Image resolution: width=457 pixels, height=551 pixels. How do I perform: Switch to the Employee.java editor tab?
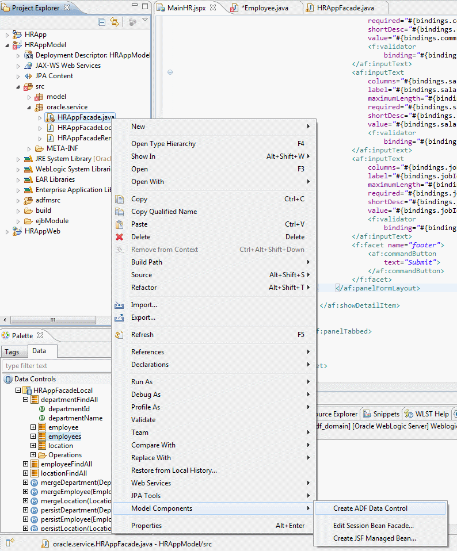(266, 8)
